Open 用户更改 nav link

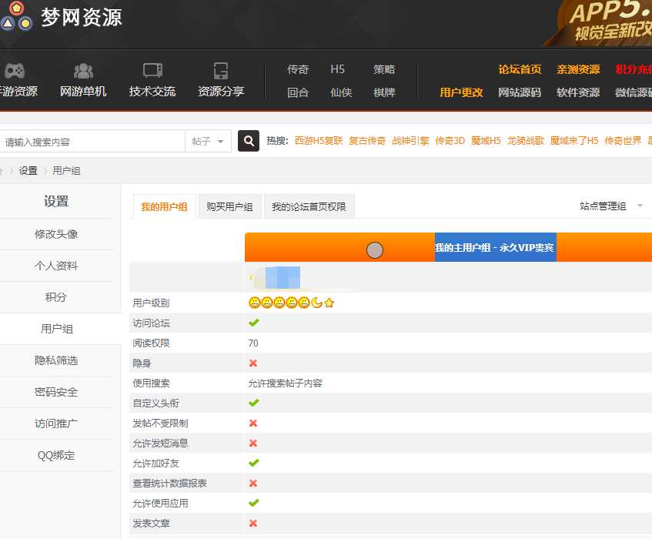coord(462,92)
